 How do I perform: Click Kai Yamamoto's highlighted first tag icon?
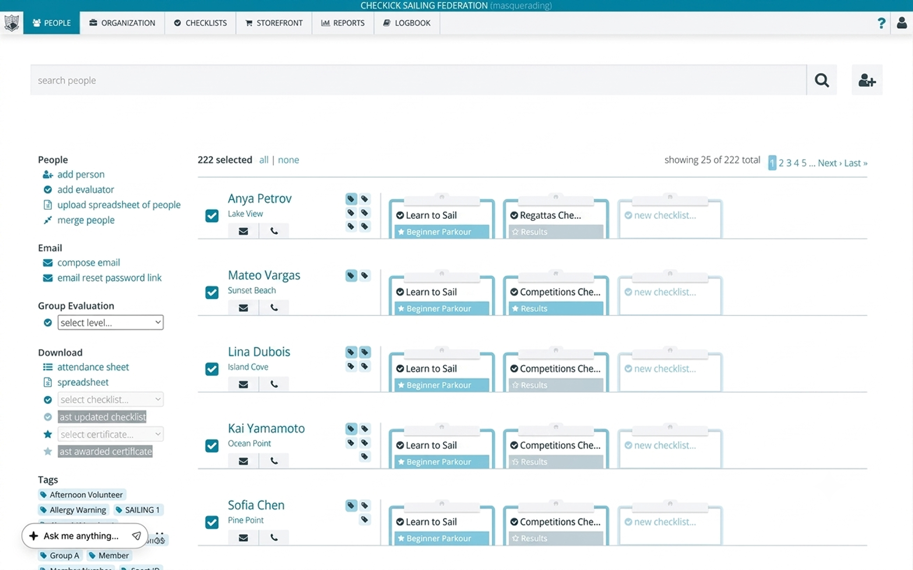pos(351,429)
